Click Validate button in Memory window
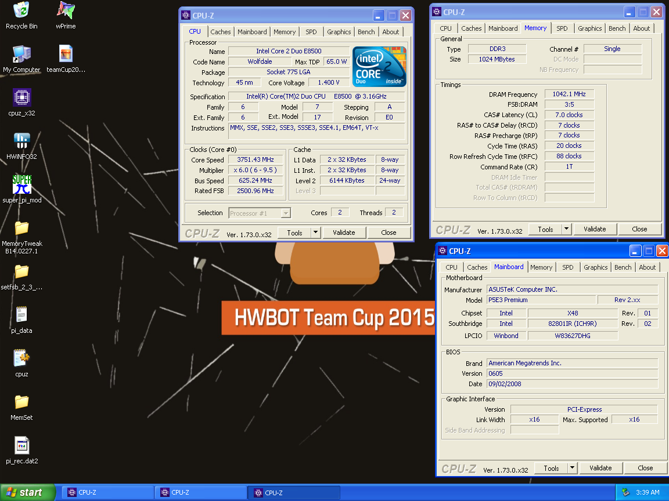This screenshot has height=501, width=669. [595, 229]
